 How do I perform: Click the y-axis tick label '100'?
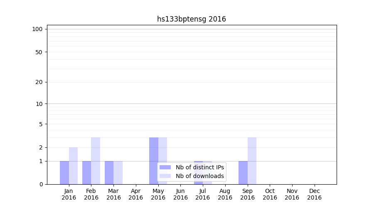[37, 29]
